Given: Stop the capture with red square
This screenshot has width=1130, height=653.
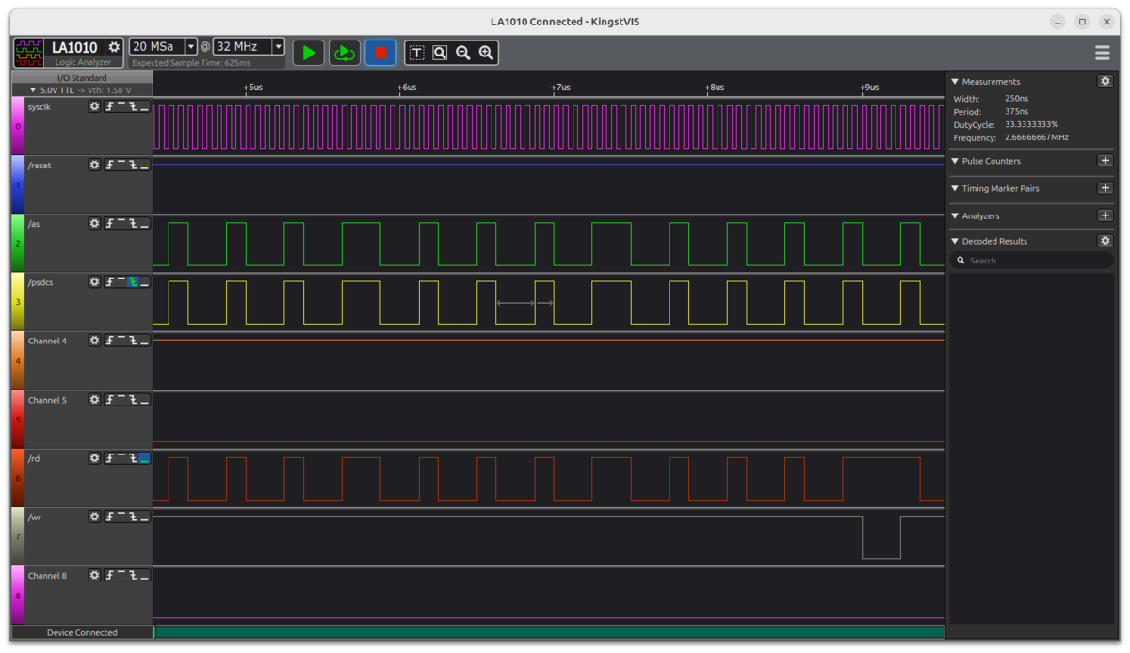Looking at the screenshot, I should coord(380,53).
